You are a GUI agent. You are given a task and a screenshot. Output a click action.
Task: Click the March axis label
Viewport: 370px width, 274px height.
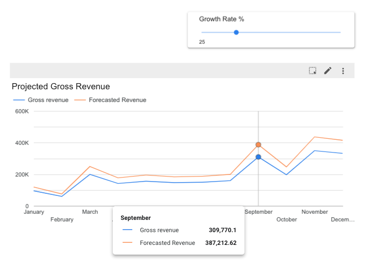tap(90, 212)
